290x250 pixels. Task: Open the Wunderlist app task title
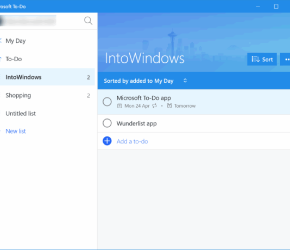[136, 123]
